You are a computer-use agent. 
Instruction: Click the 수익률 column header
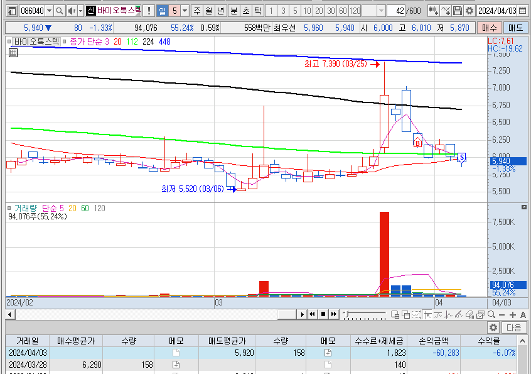click(x=489, y=341)
